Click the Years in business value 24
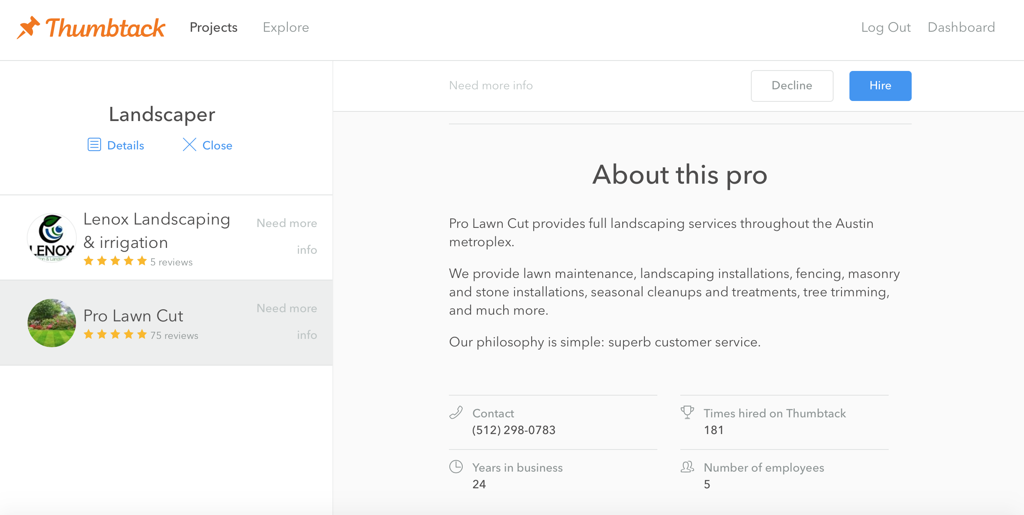This screenshot has height=515, width=1024. pyautogui.click(x=479, y=484)
